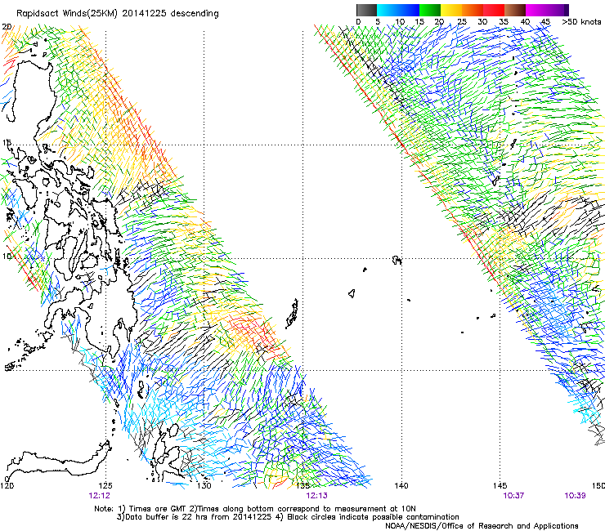Click the 130 longitude axis label

(x=204, y=485)
